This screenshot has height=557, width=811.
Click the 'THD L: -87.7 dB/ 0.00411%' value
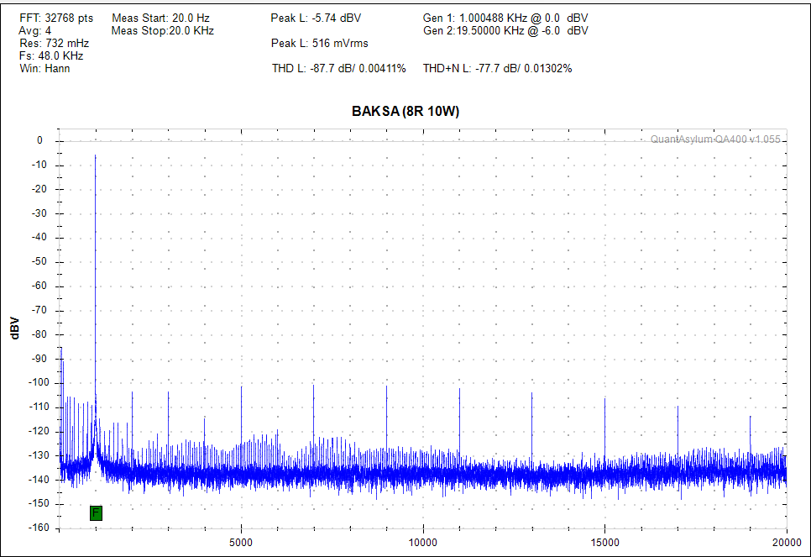pos(339,68)
